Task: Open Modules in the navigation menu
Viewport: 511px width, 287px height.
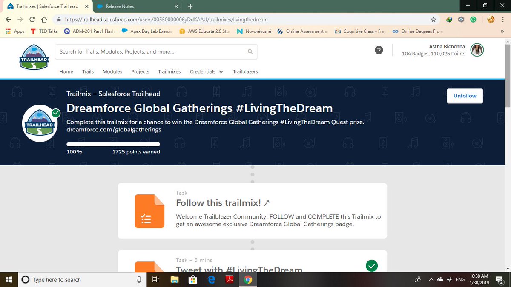Action: click(x=112, y=71)
